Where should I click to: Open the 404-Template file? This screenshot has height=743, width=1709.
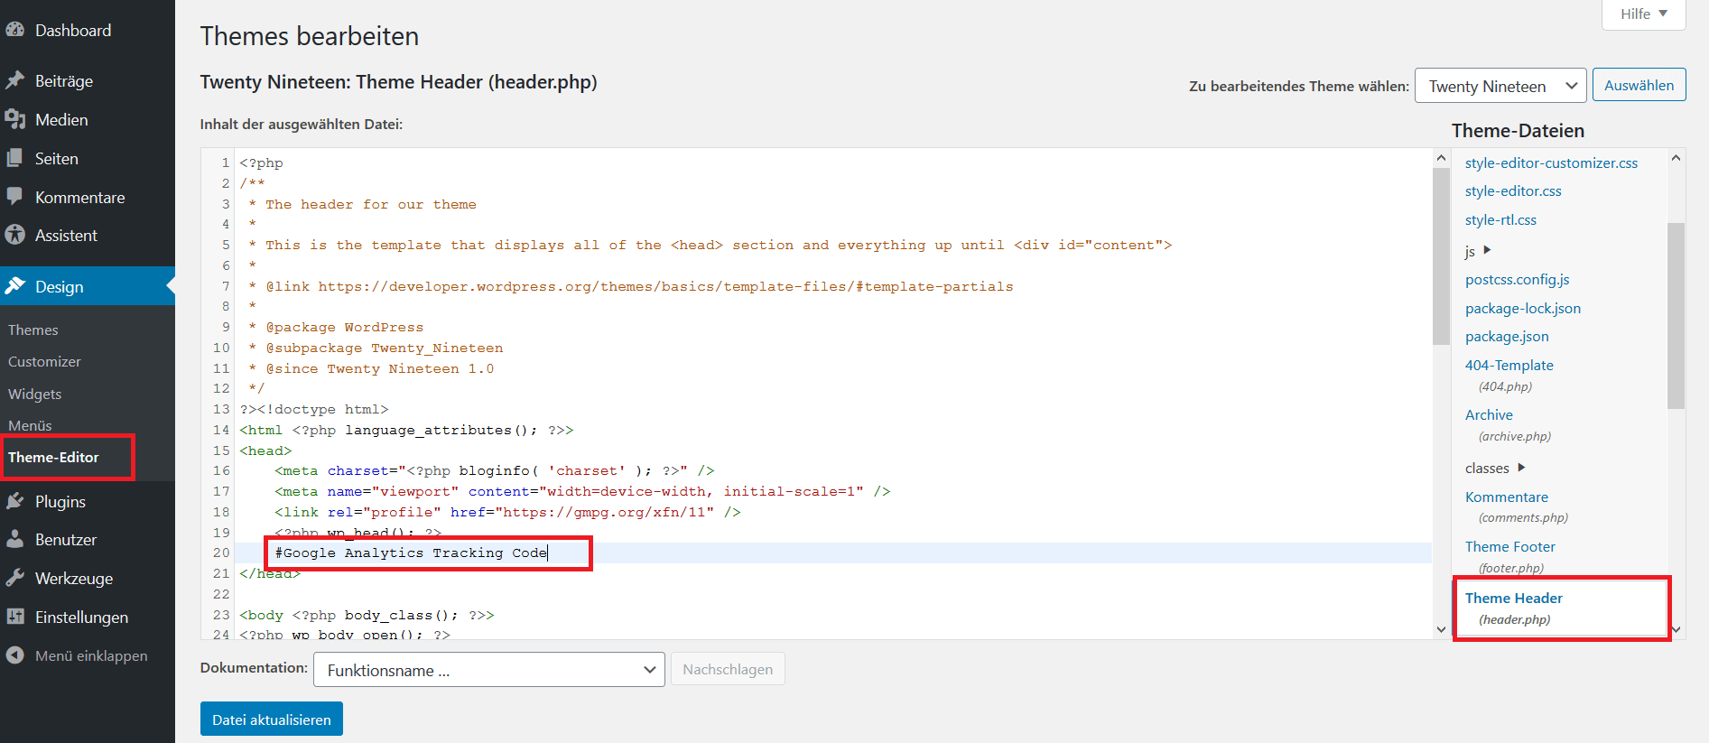pyautogui.click(x=1509, y=365)
